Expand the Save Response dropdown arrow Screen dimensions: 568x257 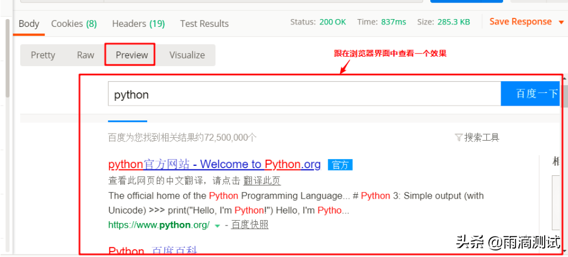coord(561,22)
